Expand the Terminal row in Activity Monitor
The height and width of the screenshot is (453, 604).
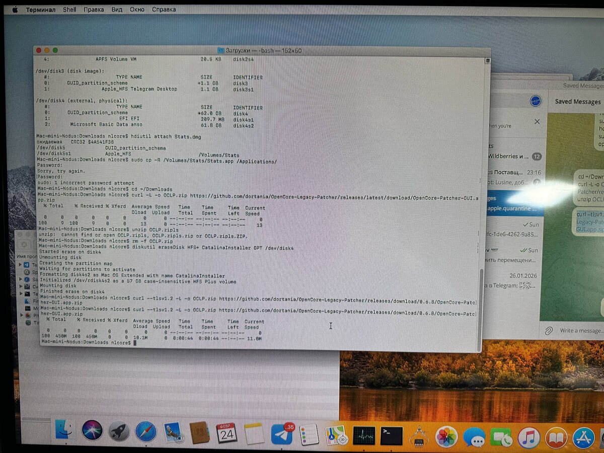click(x=21, y=293)
